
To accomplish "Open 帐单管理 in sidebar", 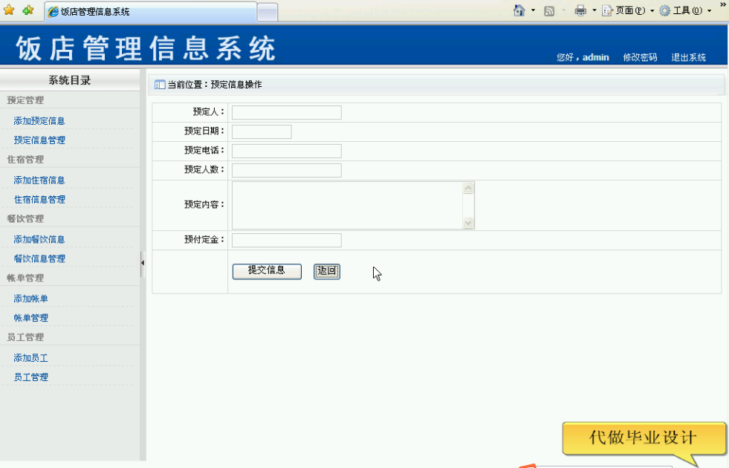I will pyautogui.click(x=30, y=318).
